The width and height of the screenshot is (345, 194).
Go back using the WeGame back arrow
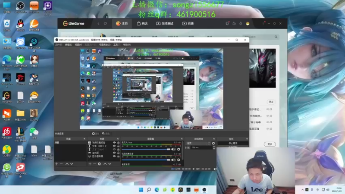tap(99, 24)
